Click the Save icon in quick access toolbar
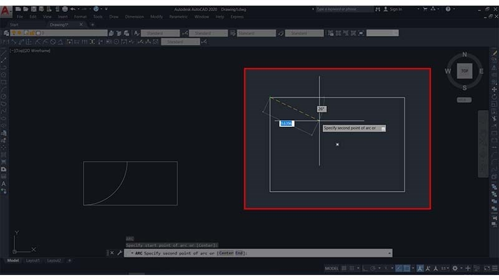The image size is (499, 280). pos(34,9)
